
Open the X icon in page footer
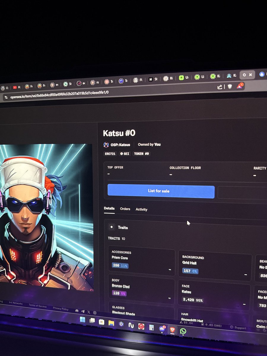point(89,312)
